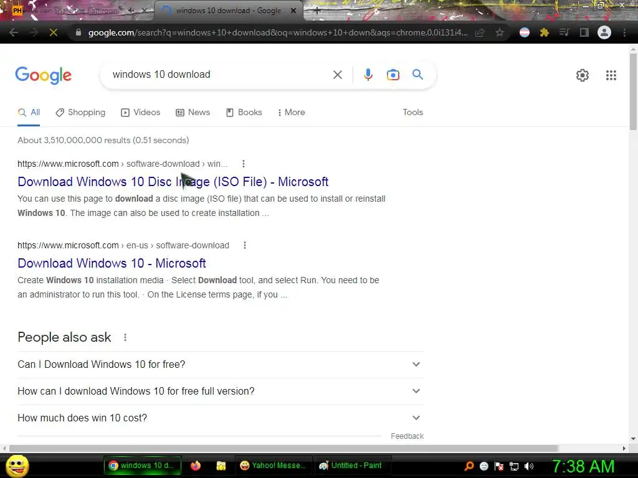Click the Feedback link

click(407, 436)
